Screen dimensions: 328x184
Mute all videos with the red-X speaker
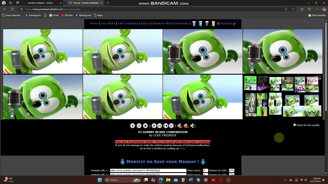(x=180, y=126)
